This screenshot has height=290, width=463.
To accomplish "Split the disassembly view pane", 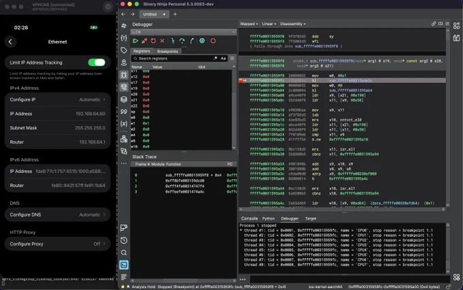I will [x=441, y=24].
